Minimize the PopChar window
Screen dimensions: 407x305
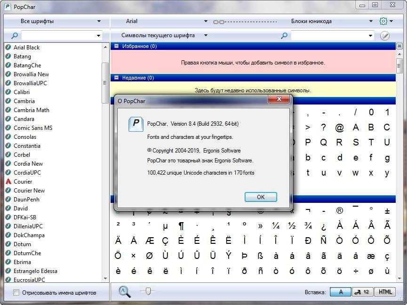point(362,5)
